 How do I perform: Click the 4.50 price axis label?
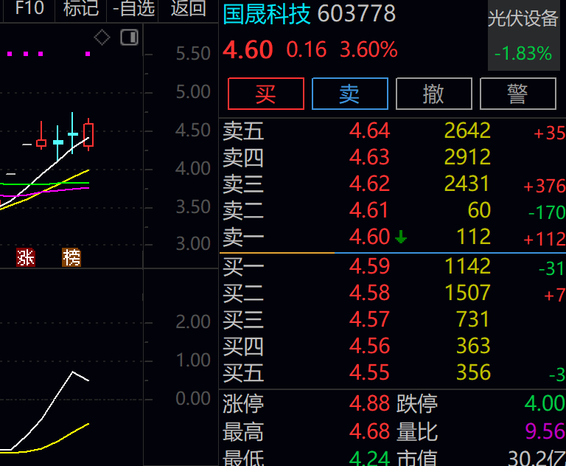click(193, 131)
